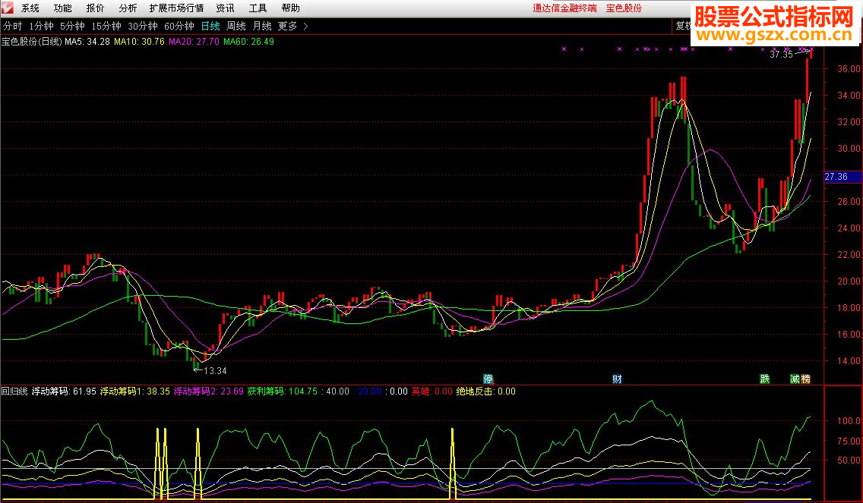Switch to the 30分钟 period
The height and width of the screenshot is (503, 863).
coord(143,26)
